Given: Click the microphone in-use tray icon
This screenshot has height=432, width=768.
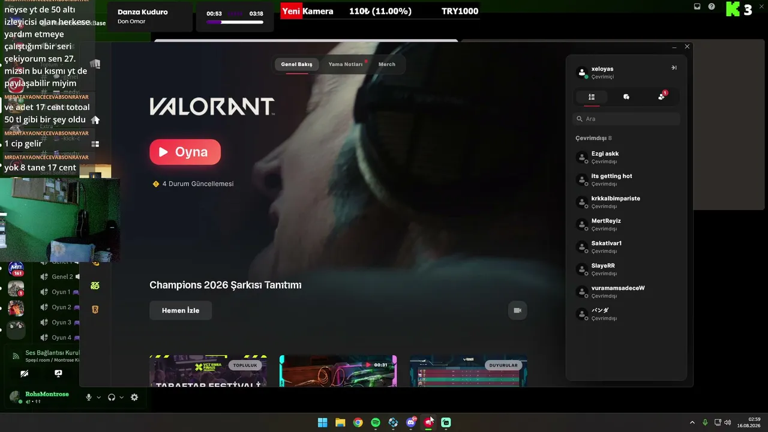Looking at the screenshot, I should point(705,422).
